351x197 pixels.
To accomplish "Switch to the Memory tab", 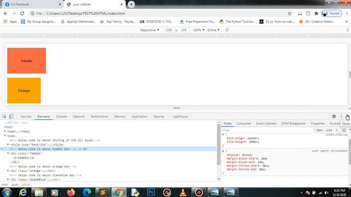I will coord(120,117).
